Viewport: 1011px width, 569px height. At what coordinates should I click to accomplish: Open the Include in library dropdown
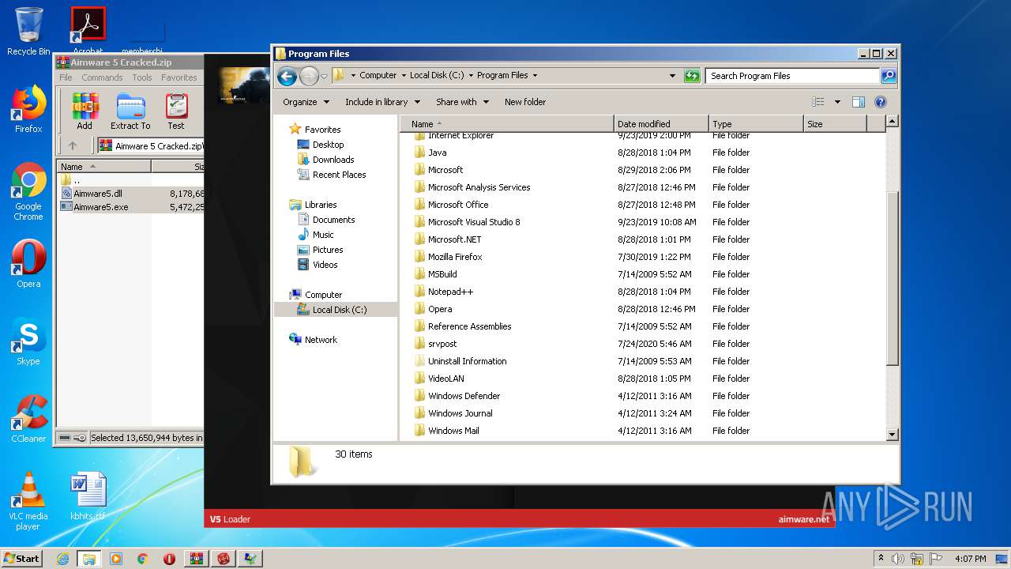382,102
